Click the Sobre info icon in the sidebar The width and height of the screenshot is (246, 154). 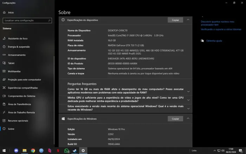(x=4, y=129)
